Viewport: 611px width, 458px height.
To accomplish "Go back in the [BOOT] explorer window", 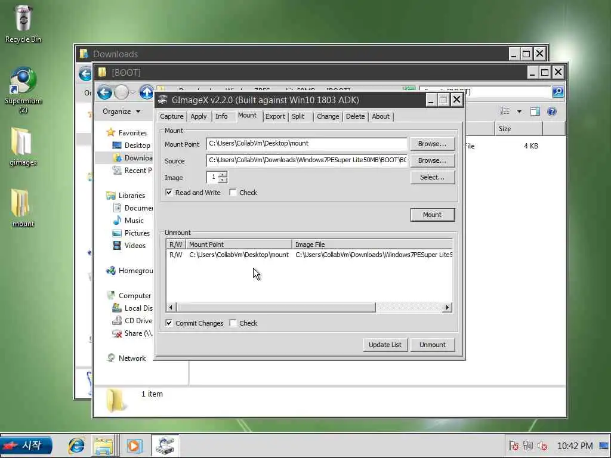I will click(x=104, y=92).
